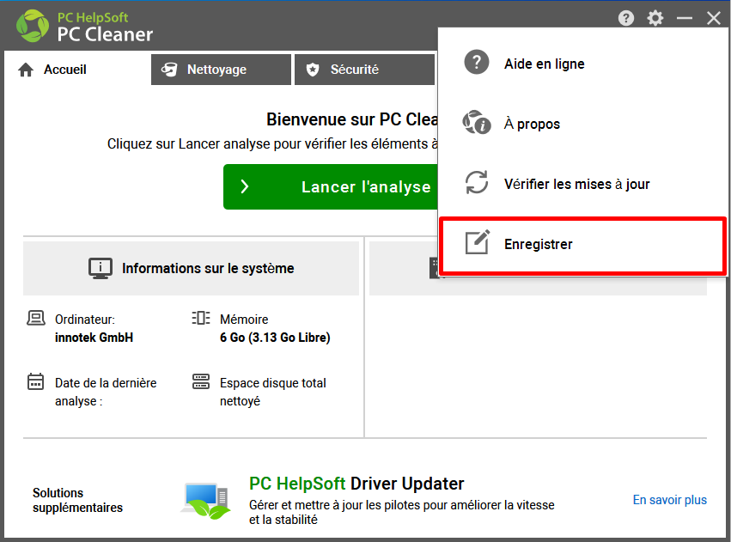Viewport: 731px width, 542px height.
Task: Open the help question mark in title bar
Action: (x=625, y=18)
